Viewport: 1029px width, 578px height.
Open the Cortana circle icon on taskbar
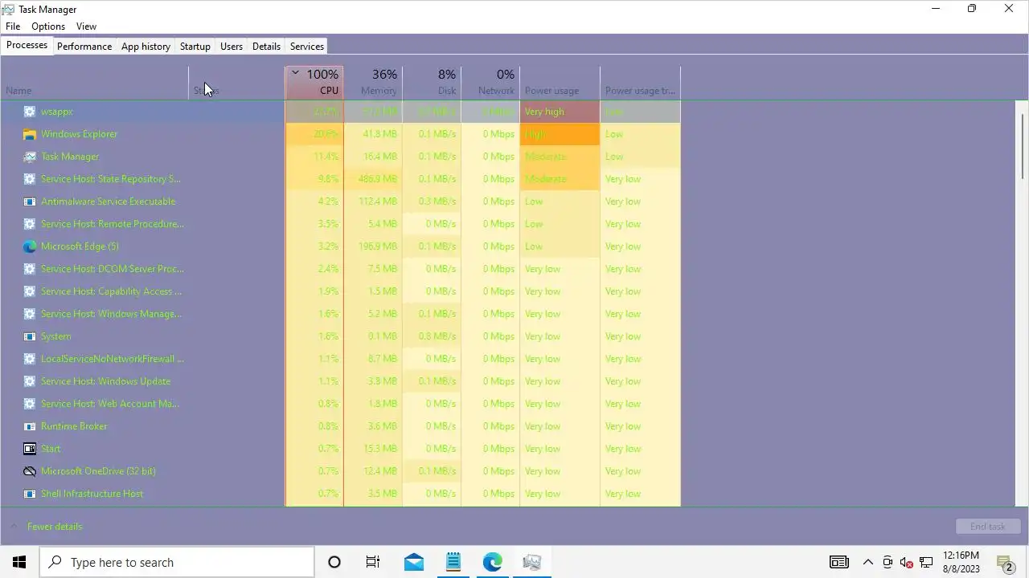tap(334, 562)
